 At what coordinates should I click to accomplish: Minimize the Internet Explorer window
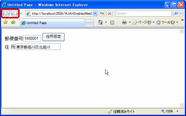point(168,5)
